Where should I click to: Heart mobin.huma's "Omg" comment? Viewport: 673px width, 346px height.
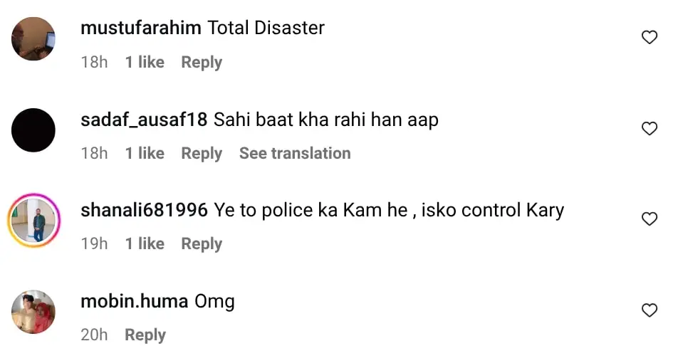point(649,310)
